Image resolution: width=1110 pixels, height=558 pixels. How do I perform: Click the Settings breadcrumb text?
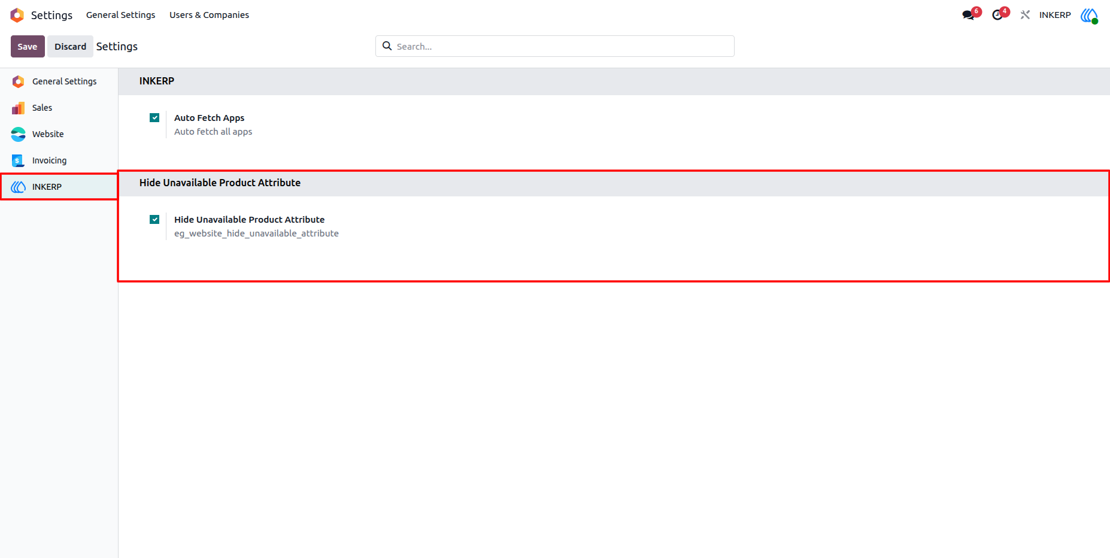(x=117, y=47)
